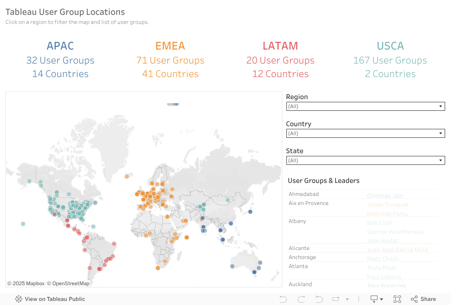Select the Anchorage user group row
The width and height of the screenshot is (451, 305).
(302, 257)
